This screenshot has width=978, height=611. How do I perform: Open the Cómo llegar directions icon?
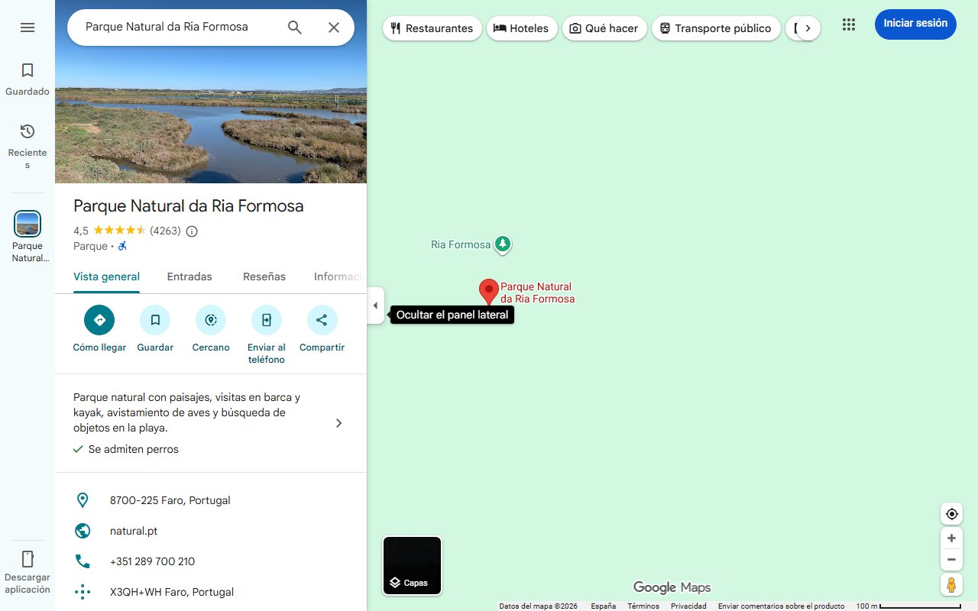[x=99, y=320]
